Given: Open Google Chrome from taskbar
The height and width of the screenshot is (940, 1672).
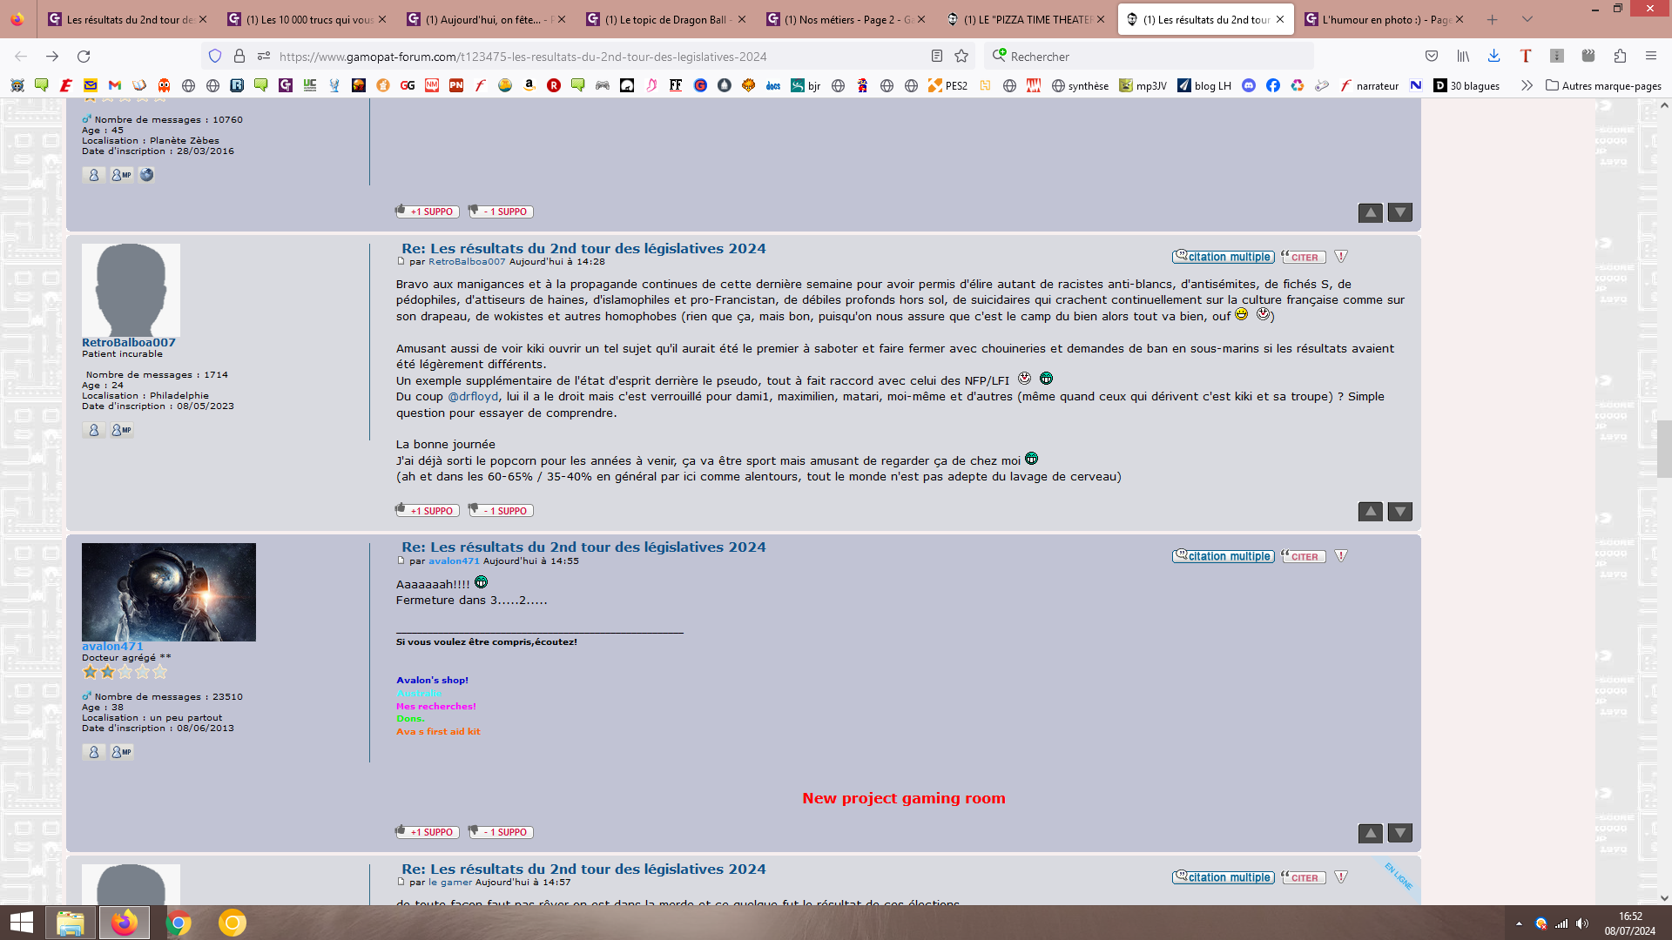Looking at the screenshot, I should tap(179, 923).
